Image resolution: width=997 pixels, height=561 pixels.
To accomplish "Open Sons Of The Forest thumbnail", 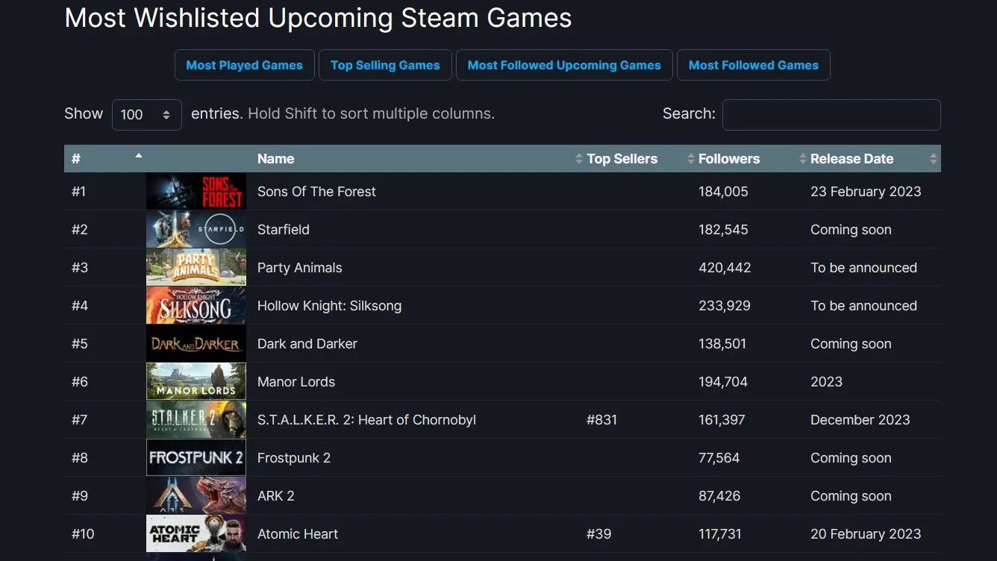I will 196,191.
